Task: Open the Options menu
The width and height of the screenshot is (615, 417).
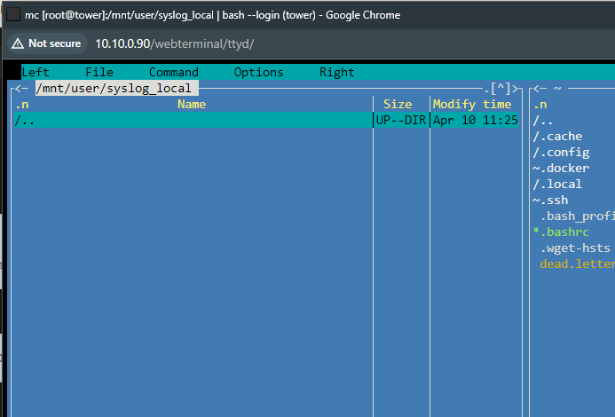Action: [x=258, y=72]
